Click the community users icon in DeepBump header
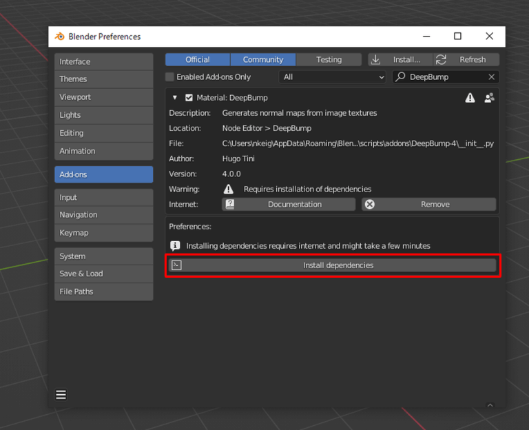 (x=489, y=98)
